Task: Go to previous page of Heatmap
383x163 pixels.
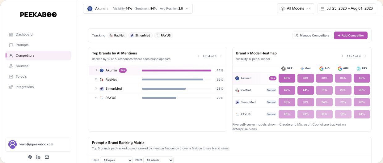Action: [343, 56]
